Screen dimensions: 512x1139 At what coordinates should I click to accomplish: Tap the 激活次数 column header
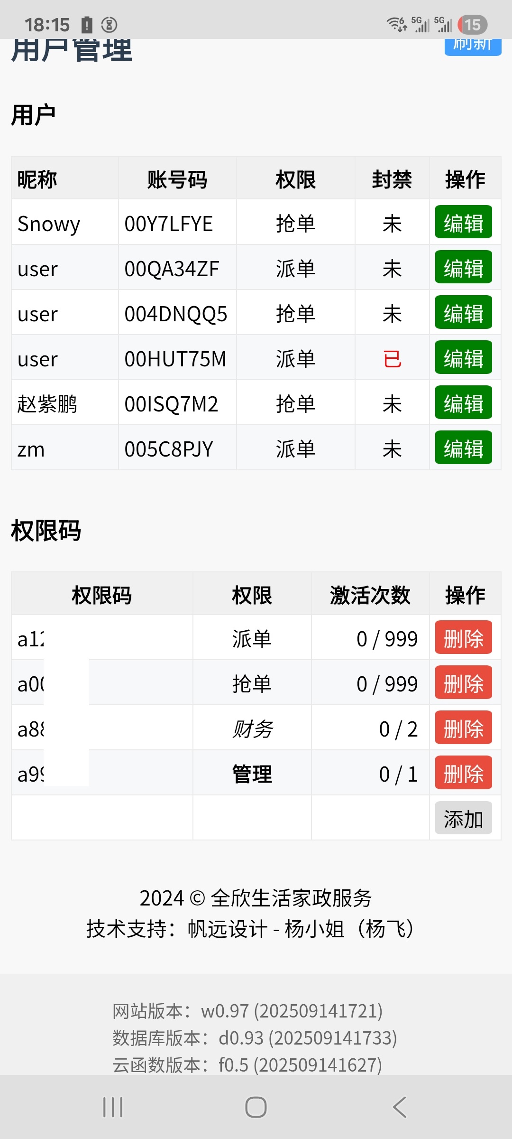tap(370, 595)
